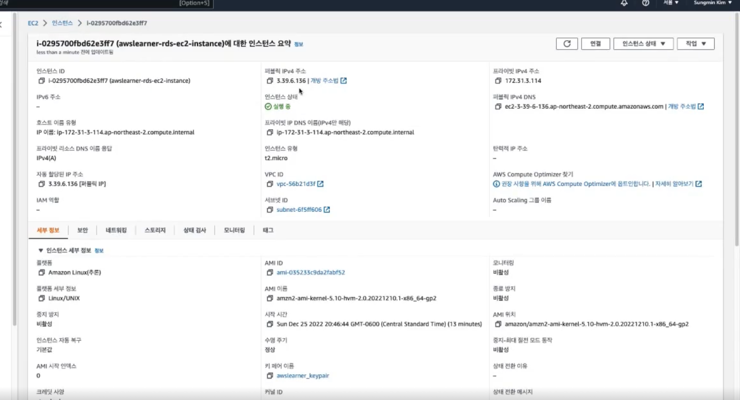Screen dimensions: 740x400
Task: Copy the private IPv4 address 172.31.3.114
Action: coord(498,81)
